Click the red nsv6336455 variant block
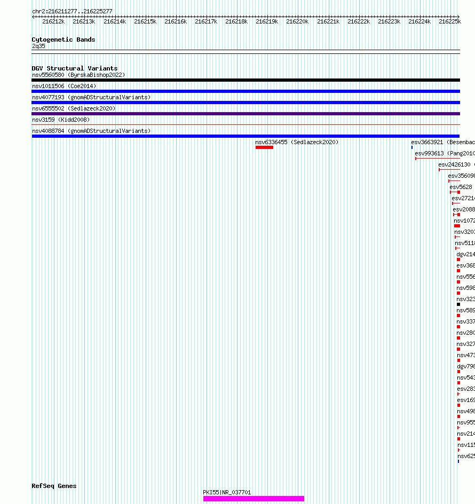The height and width of the screenshot is (504, 475). [x=264, y=147]
